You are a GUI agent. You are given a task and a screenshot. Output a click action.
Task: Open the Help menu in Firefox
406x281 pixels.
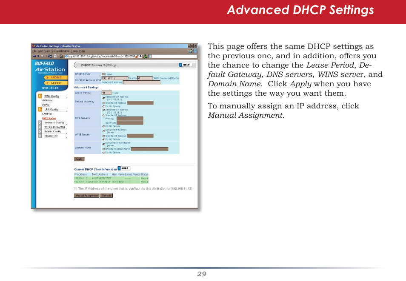tap(82, 51)
